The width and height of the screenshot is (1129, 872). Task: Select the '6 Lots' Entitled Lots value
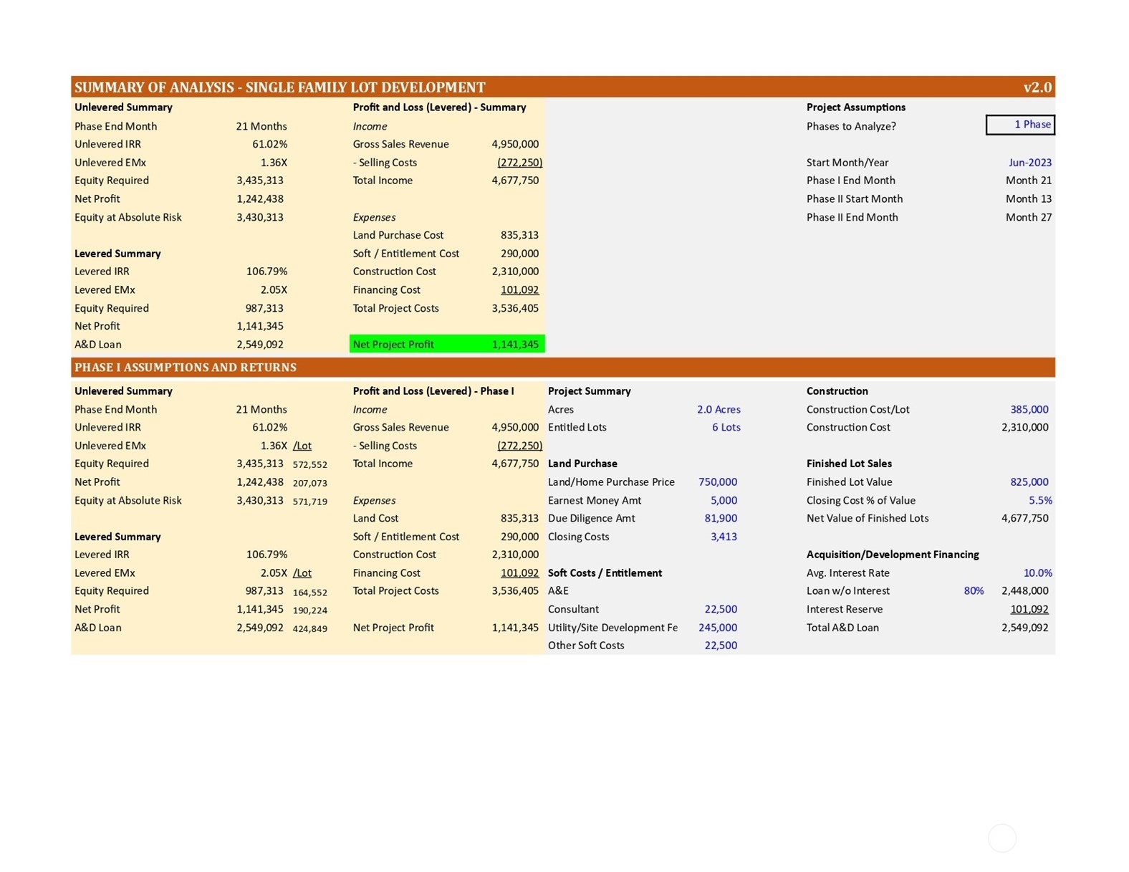726,428
